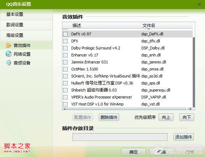Open 音频设备 section

point(22,63)
